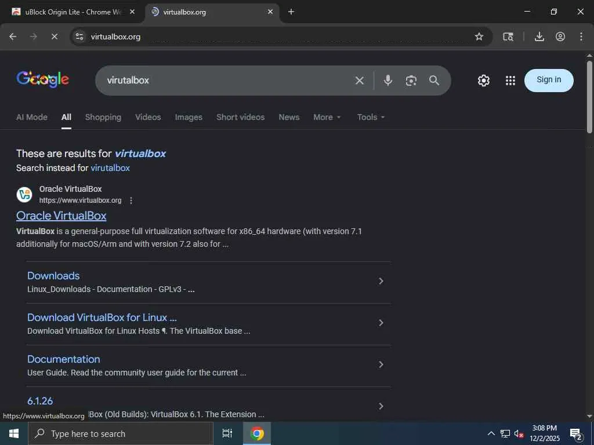Open the Documentation sitelink
The image size is (594, 445).
[x=64, y=359]
